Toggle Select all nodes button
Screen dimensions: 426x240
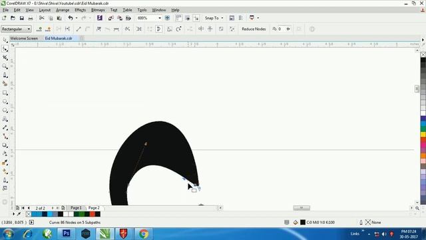click(232, 29)
